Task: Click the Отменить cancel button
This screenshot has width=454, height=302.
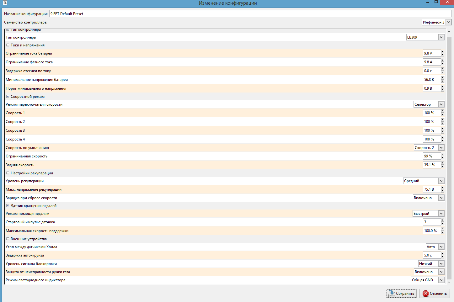Action: (x=435, y=294)
